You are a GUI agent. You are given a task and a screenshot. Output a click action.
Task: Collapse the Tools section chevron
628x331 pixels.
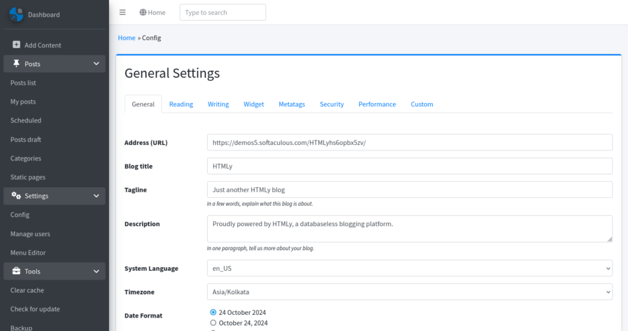tap(96, 271)
